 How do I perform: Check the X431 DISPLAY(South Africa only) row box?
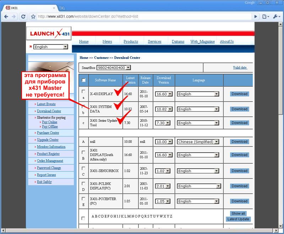83,152
